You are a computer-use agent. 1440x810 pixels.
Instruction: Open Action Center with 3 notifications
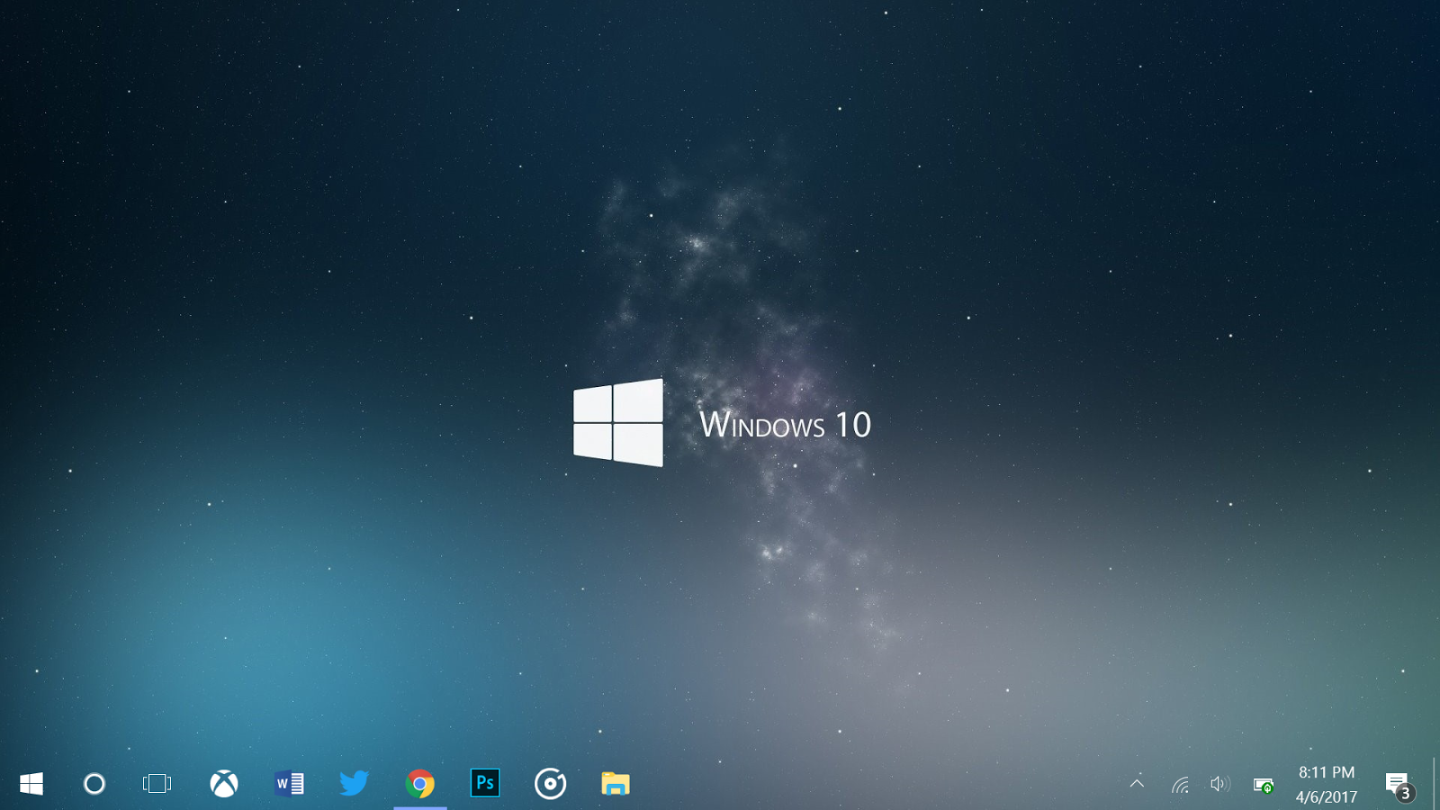(1399, 787)
